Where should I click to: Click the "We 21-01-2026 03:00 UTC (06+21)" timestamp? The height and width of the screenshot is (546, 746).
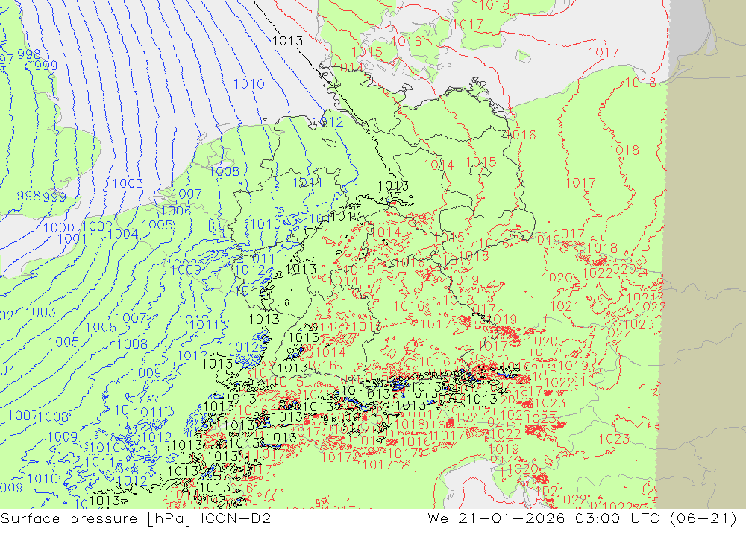coord(582,518)
